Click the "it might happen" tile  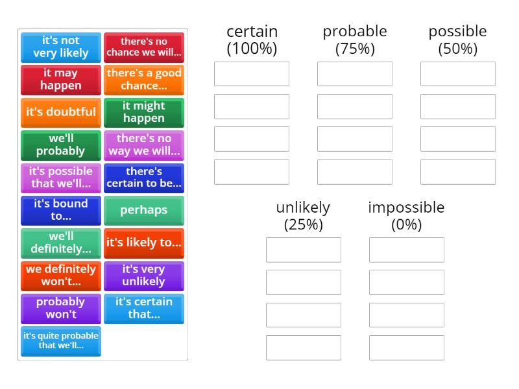pos(143,112)
